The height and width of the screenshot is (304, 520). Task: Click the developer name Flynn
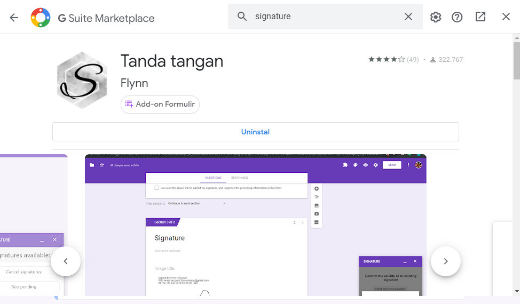point(135,83)
